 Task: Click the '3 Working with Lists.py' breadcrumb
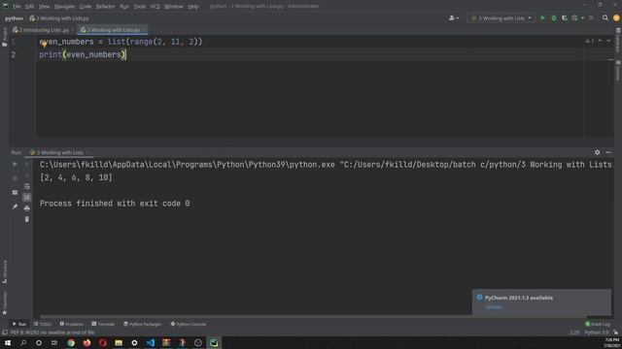tap(59, 18)
